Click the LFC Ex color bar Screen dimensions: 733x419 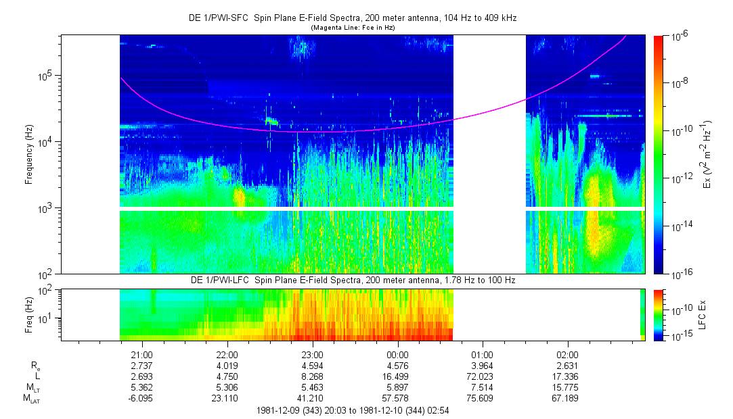(658, 315)
